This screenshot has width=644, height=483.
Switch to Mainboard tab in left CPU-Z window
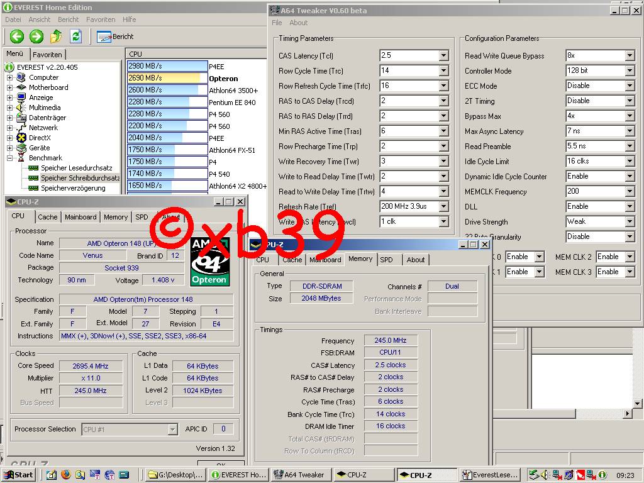pyautogui.click(x=80, y=217)
